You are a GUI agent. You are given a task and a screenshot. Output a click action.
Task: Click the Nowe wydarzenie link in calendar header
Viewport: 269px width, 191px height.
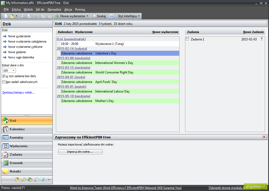click(x=165, y=32)
